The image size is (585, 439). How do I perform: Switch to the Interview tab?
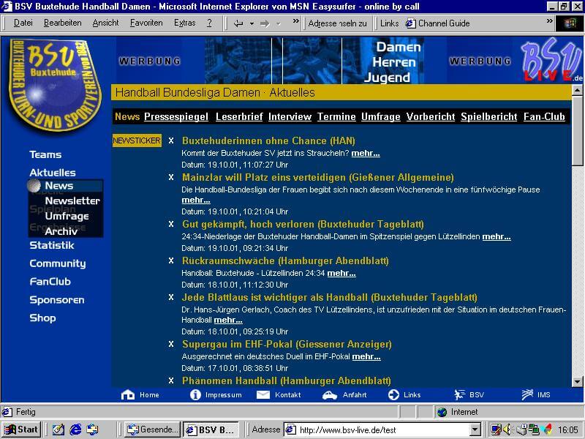290,117
